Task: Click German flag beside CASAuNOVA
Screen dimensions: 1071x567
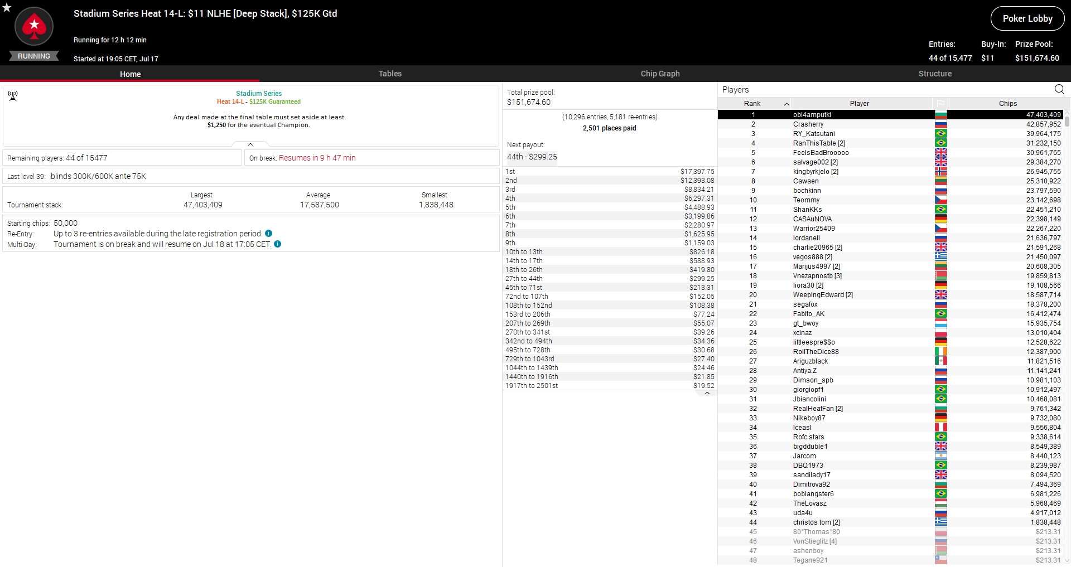Action: click(x=941, y=219)
